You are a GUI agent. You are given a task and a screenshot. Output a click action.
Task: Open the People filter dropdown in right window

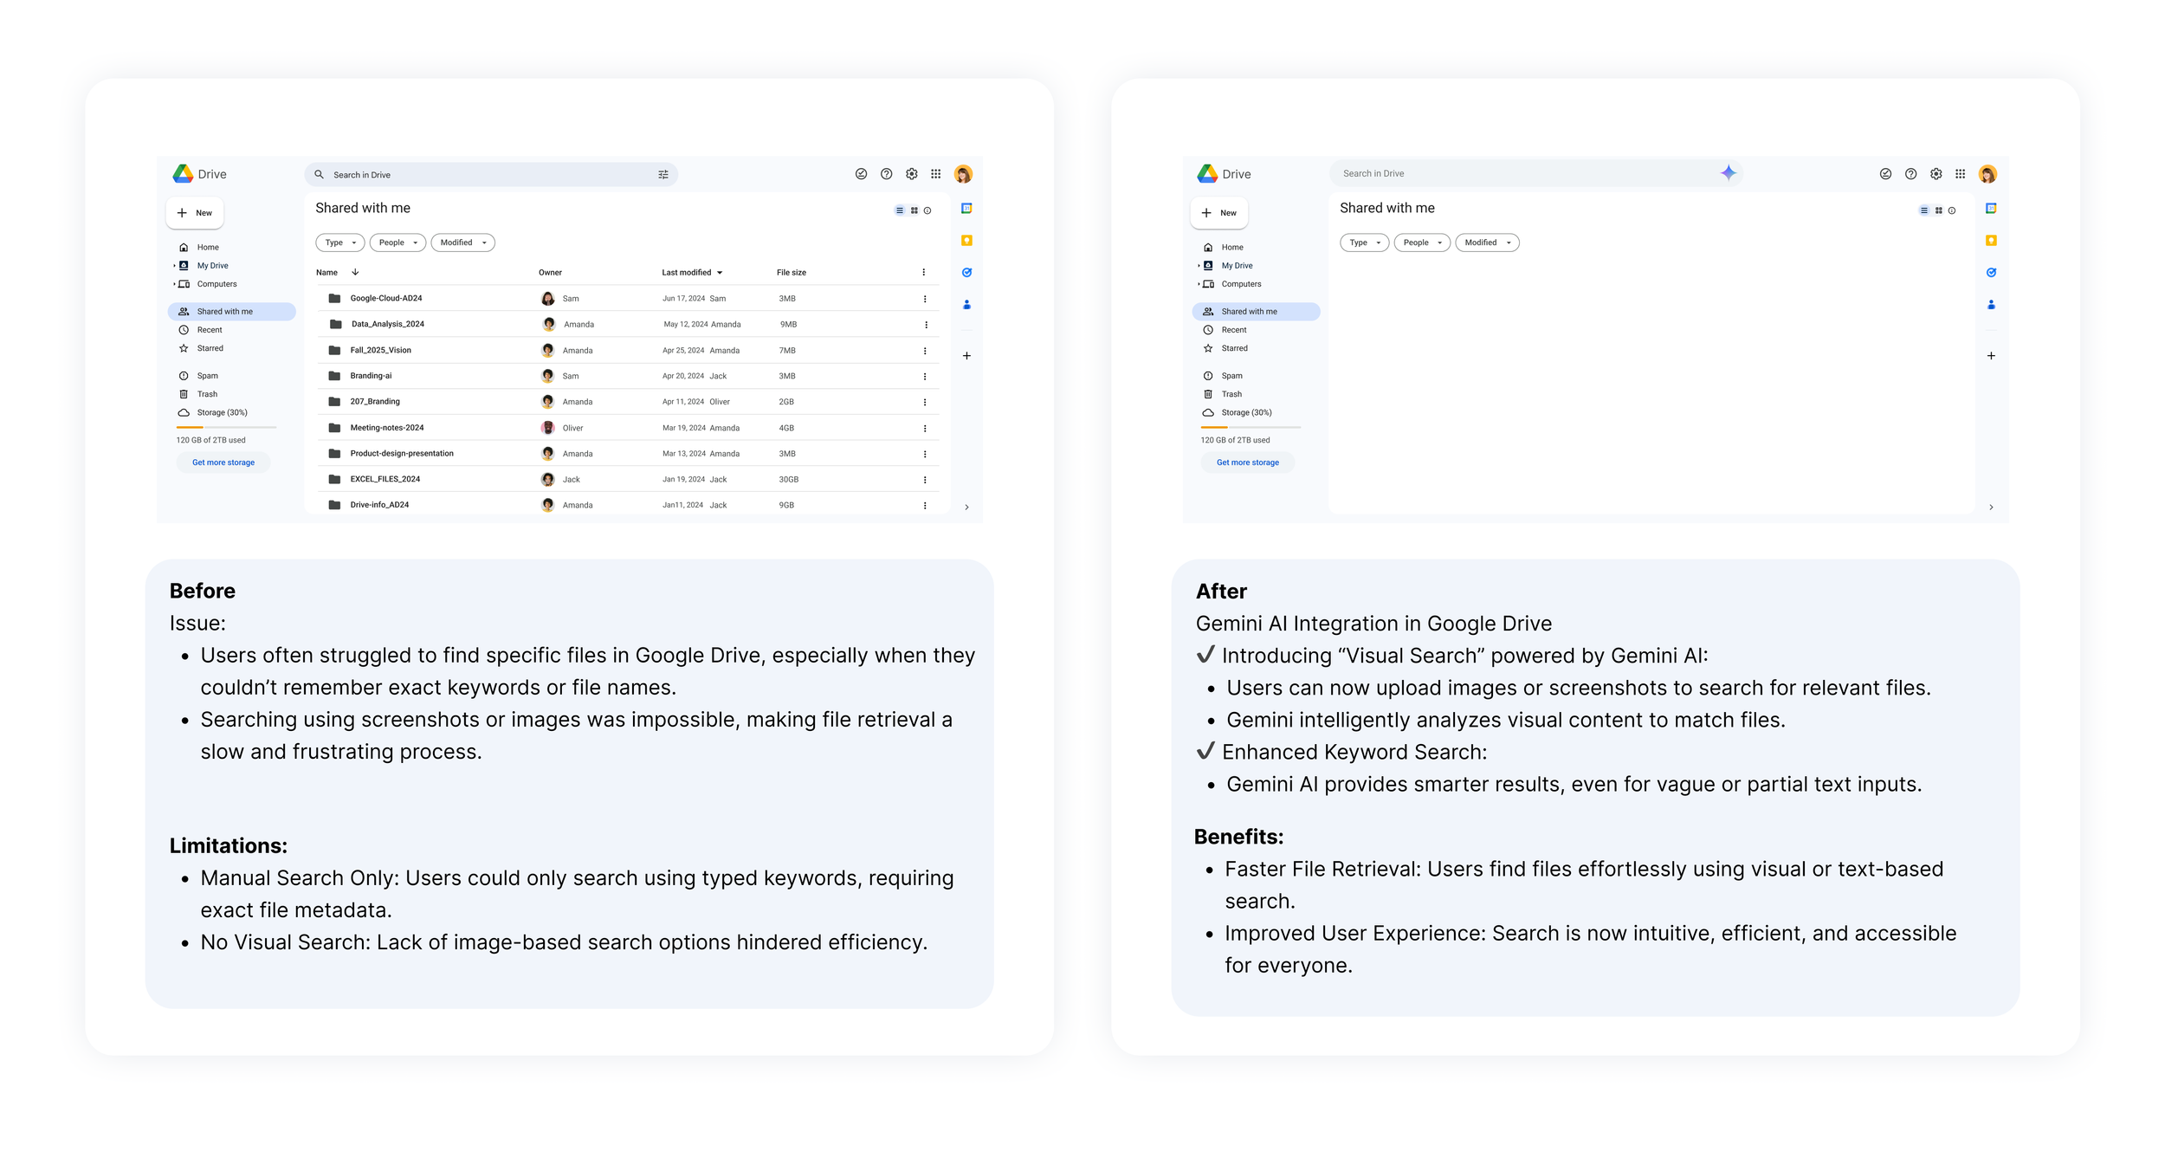pos(1422,243)
